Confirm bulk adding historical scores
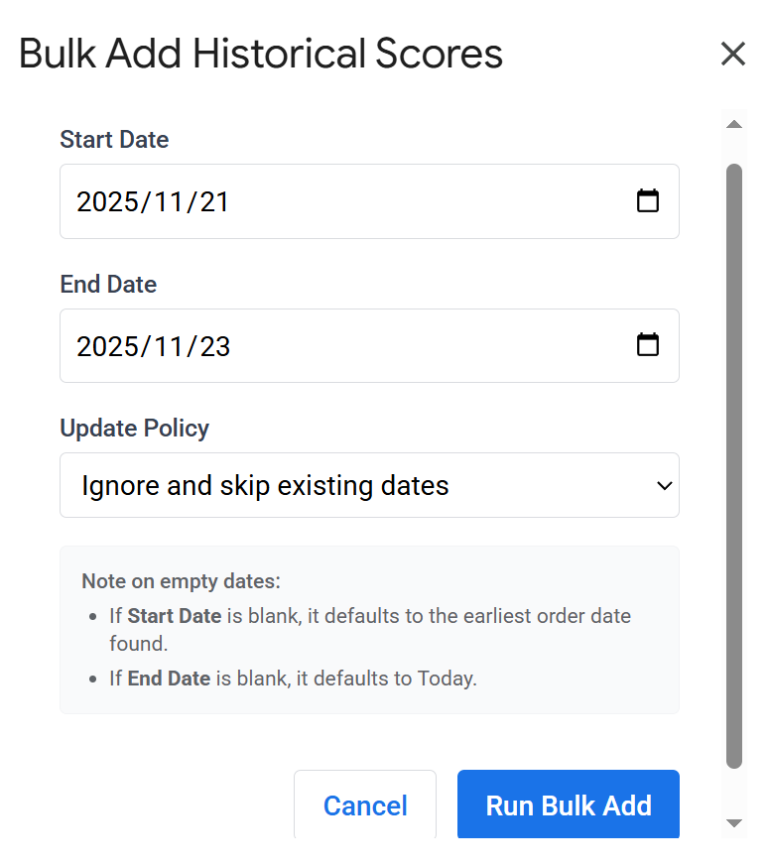The width and height of the screenshot is (769, 866). tap(568, 804)
